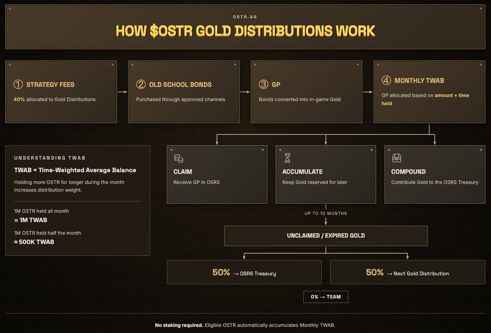491x333 pixels.
Task: Click 'Contribute Gold to the OSRS Treasury' description
Action: 435,182
